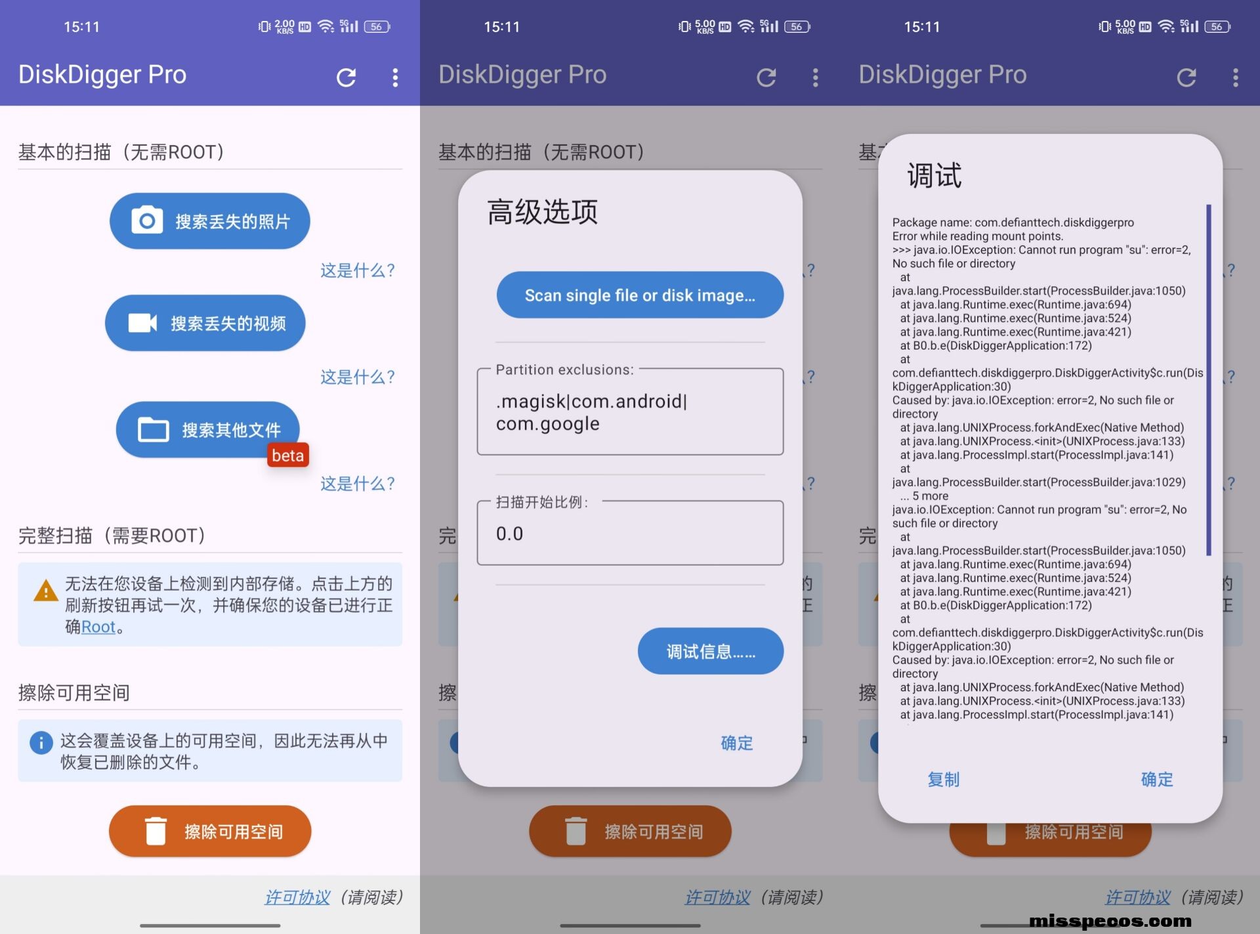Tap 调试 dialog title
The height and width of the screenshot is (934, 1260).
(934, 175)
